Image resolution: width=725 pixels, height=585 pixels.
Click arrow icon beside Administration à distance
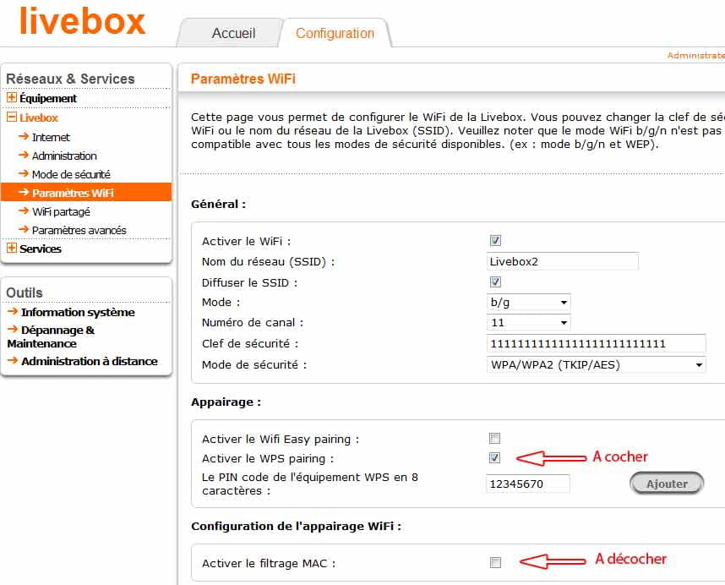point(13,360)
